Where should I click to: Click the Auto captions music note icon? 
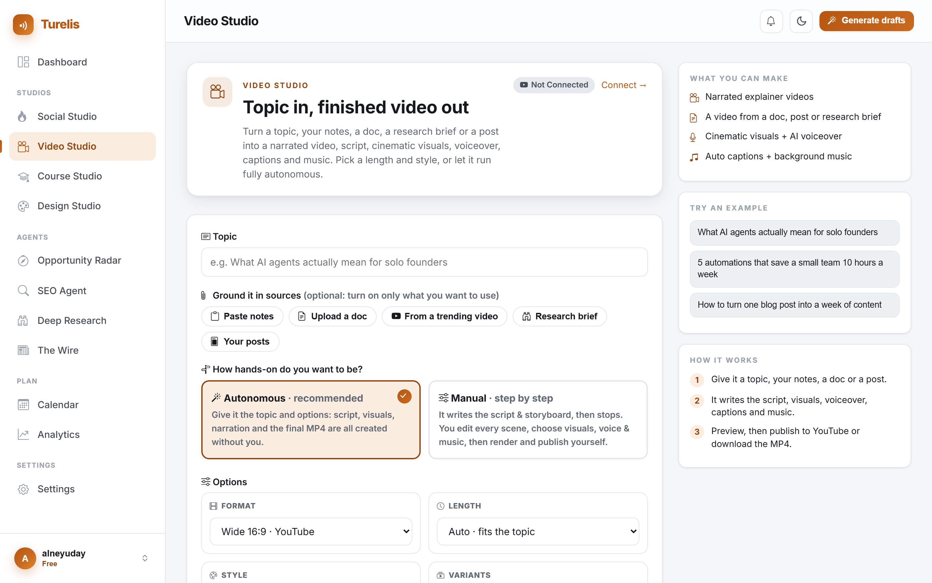tap(694, 157)
